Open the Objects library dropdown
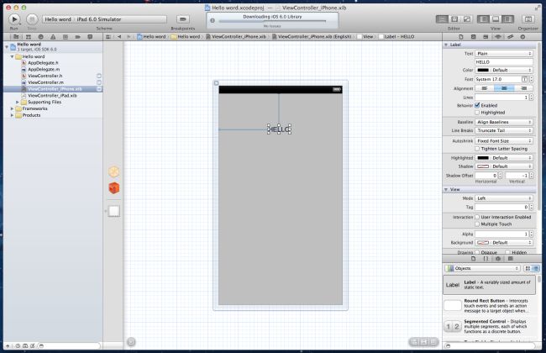The image size is (546, 353). click(x=483, y=268)
